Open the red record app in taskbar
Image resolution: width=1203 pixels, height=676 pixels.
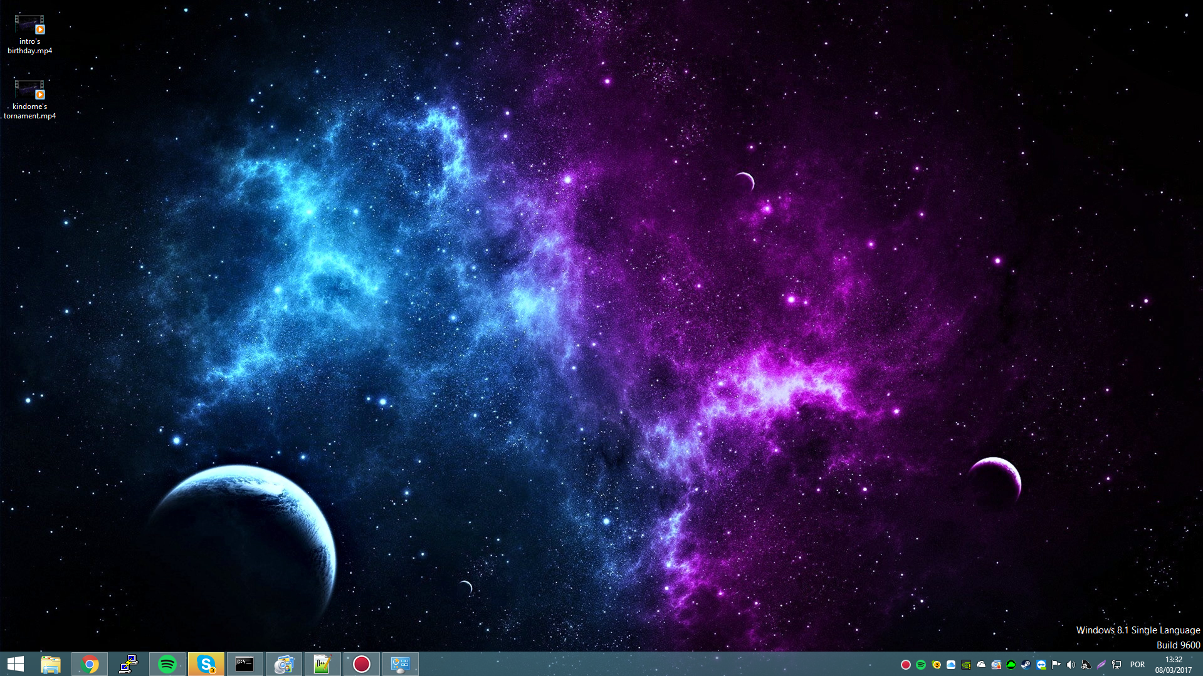(x=362, y=664)
